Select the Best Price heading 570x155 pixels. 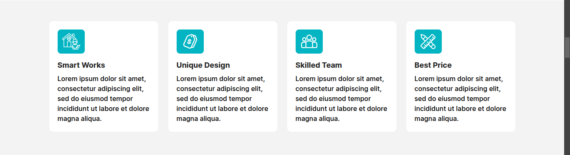433,65
